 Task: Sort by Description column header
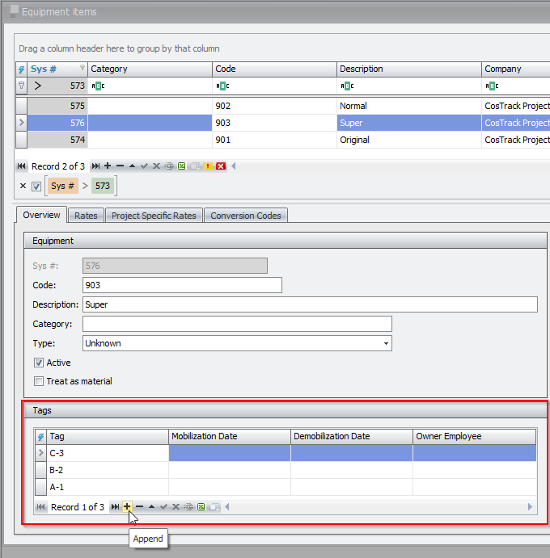click(x=409, y=69)
